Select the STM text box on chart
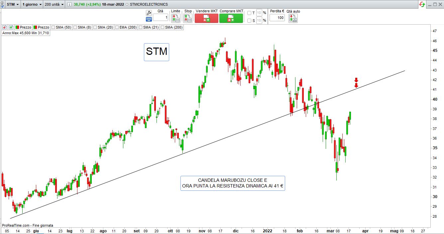444x234 pixels. tap(157, 52)
